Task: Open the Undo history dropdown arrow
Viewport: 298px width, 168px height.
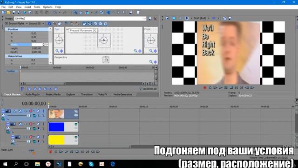Action: (x=60, y=13)
